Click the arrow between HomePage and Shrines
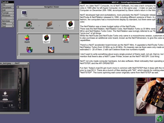This screenshot has height=123, width=164. pos(39,26)
